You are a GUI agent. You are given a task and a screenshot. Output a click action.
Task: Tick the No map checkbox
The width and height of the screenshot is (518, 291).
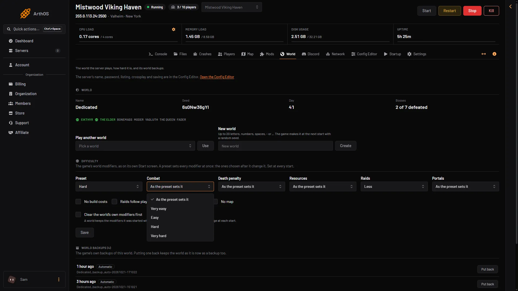(216, 202)
